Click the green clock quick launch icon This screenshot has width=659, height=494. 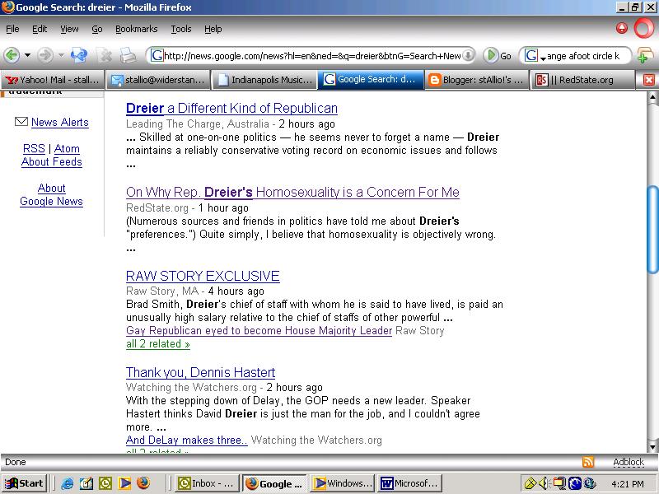pos(105,483)
